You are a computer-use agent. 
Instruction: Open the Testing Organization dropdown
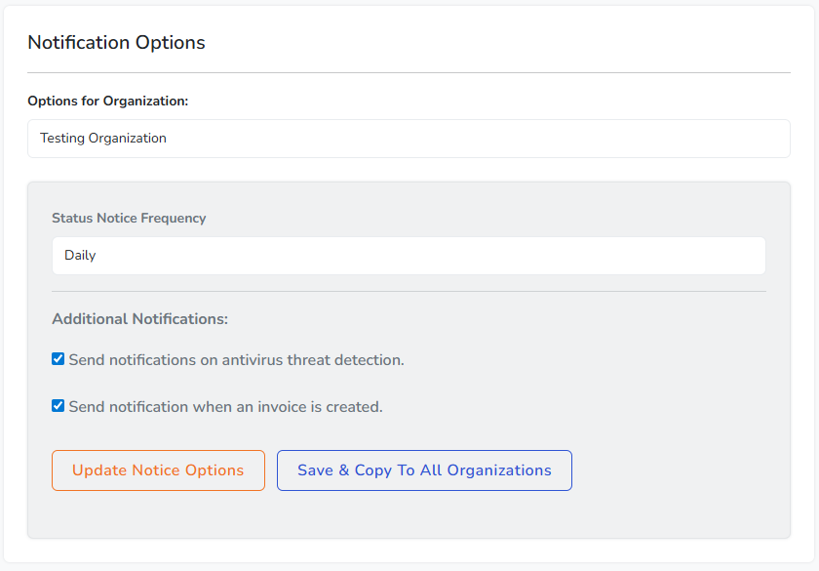pyautogui.click(x=409, y=139)
